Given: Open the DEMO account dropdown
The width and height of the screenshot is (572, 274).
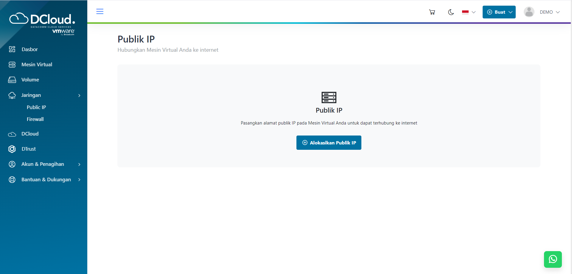Looking at the screenshot, I should 550,12.
